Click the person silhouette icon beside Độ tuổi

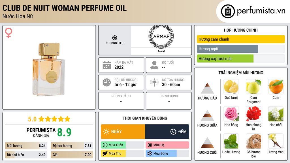pos(154,65)
